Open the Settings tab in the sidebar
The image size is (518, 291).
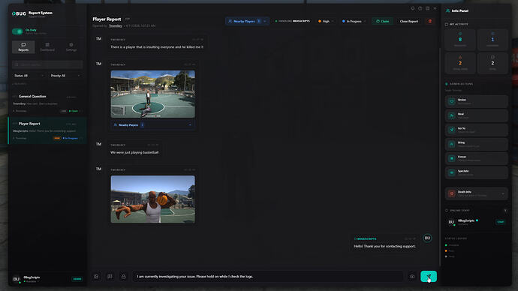(x=71, y=46)
